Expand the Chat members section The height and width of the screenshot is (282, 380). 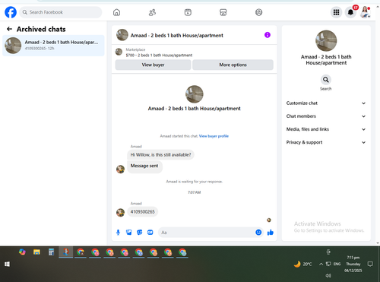pos(326,116)
